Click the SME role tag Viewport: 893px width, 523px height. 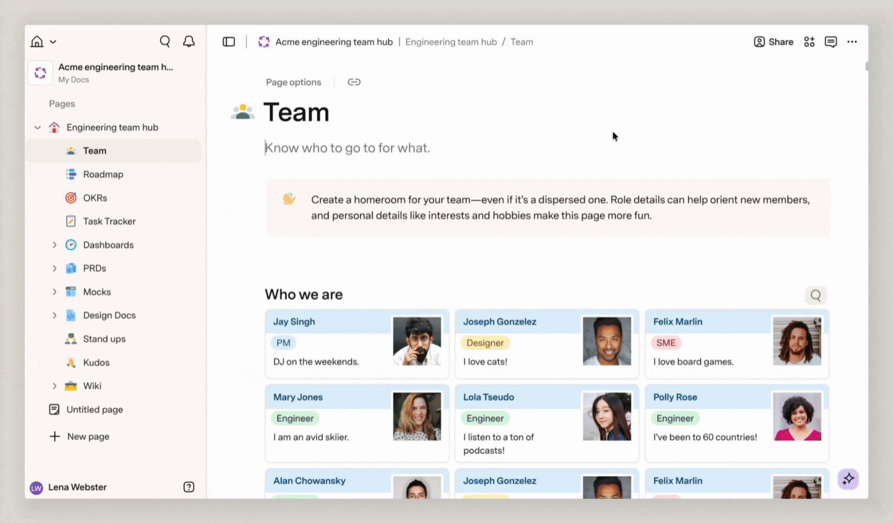pyautogui.click(x=666, y=343)
